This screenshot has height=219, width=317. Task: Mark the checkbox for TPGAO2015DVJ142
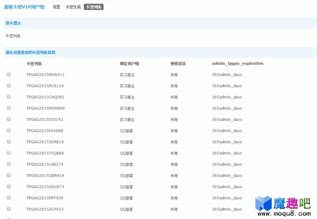(x=9, y=119)
